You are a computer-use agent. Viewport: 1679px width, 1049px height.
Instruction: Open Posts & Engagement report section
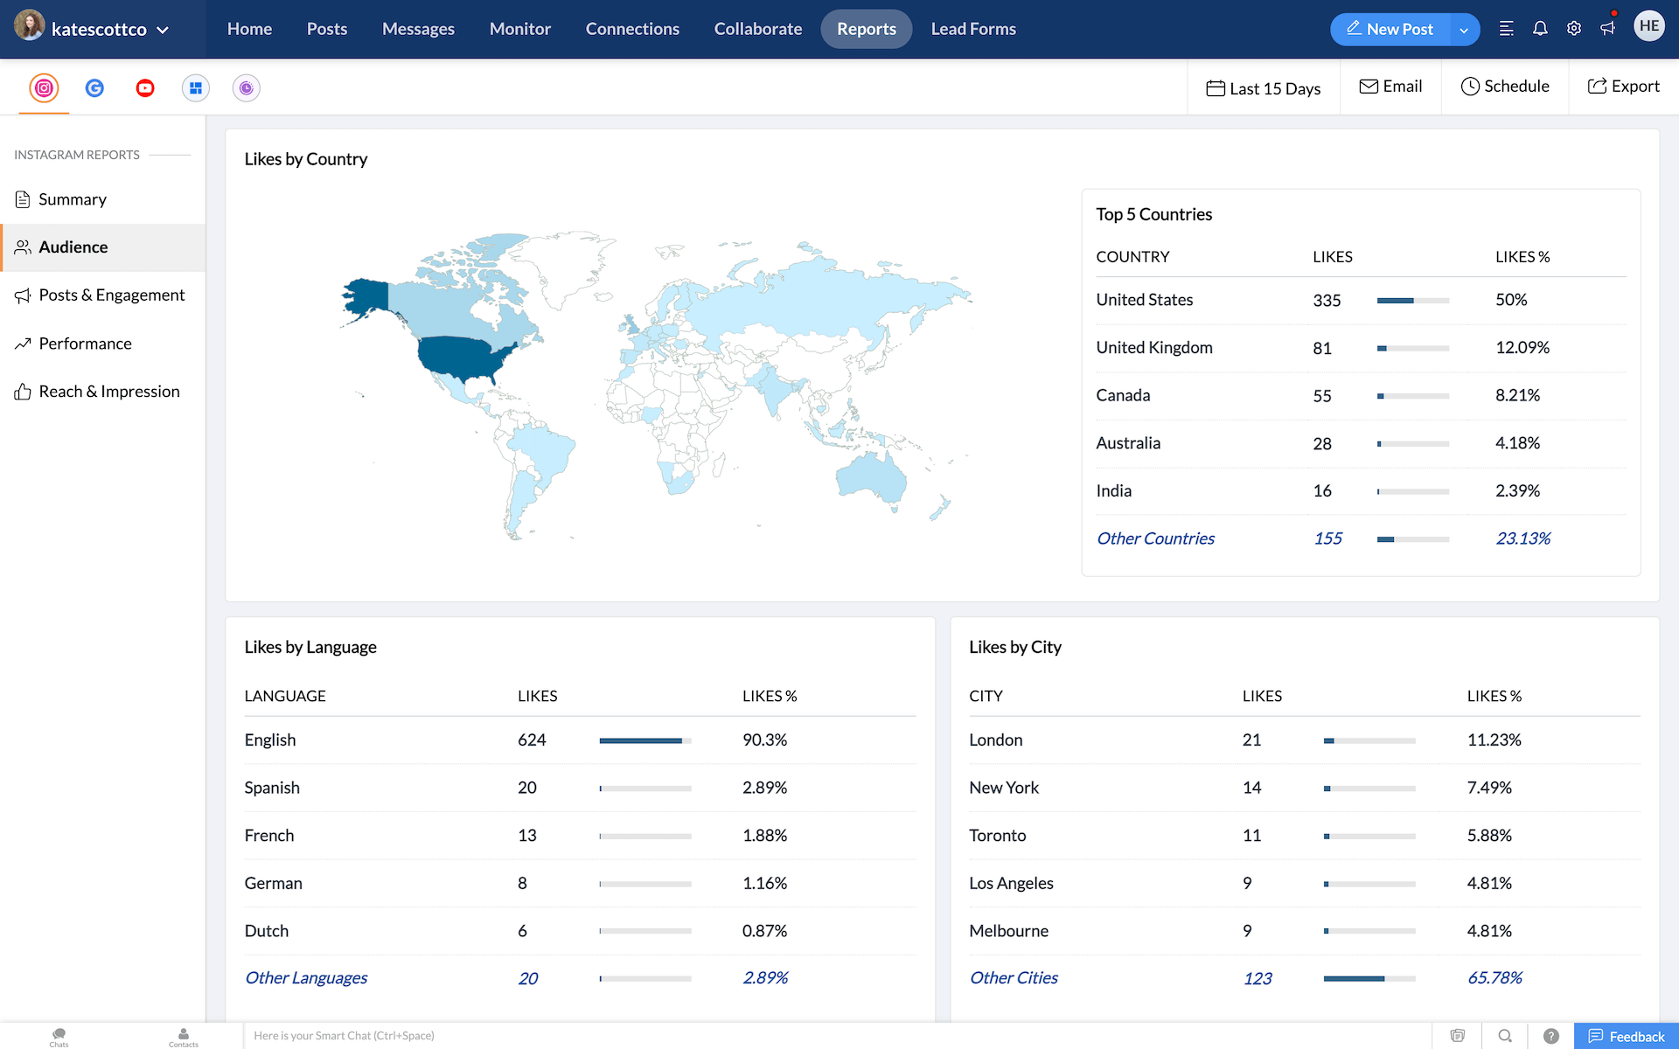(x=111, y=295)
